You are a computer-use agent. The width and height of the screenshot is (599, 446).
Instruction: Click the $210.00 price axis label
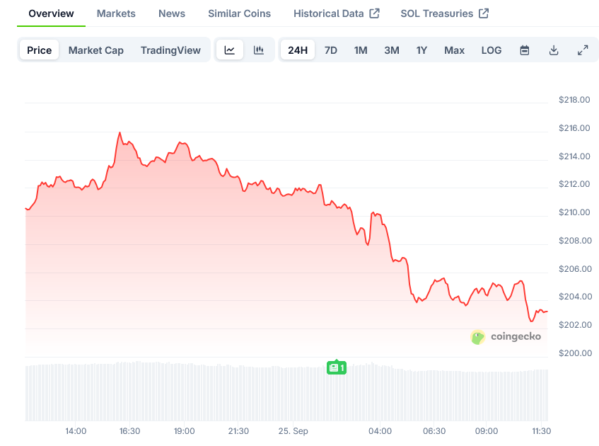click(x=574, y=212)
